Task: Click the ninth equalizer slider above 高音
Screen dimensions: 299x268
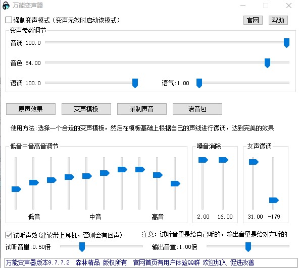Action: point(158,175)
